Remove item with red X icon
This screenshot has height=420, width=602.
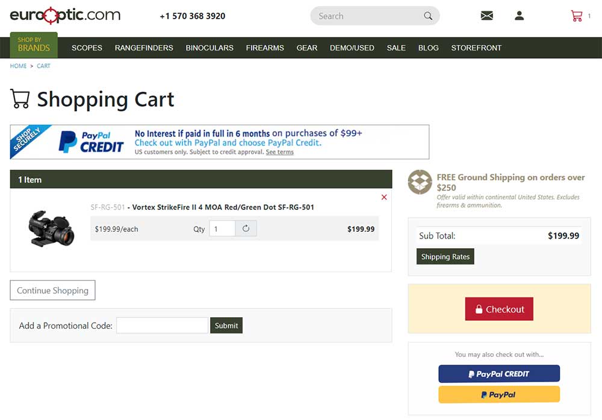point(384,197)
